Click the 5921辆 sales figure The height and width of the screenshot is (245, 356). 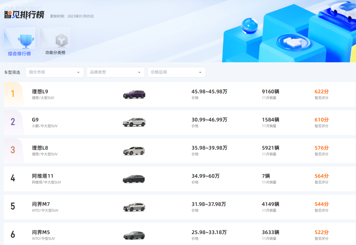tap(270, 148)
